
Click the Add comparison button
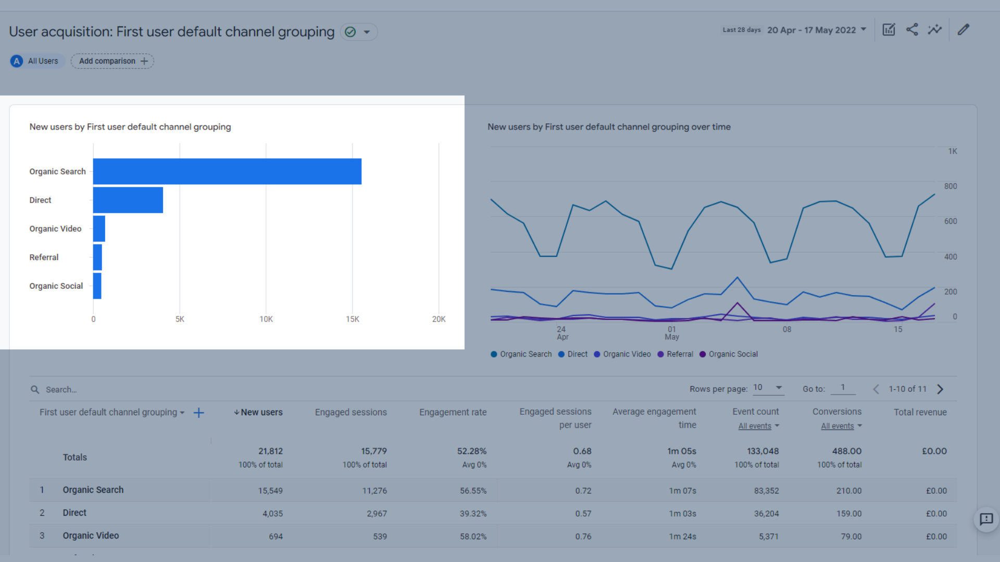coord(113,61)
